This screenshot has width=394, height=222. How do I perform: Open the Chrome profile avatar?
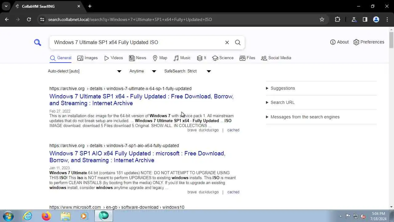tap(376, 19)
